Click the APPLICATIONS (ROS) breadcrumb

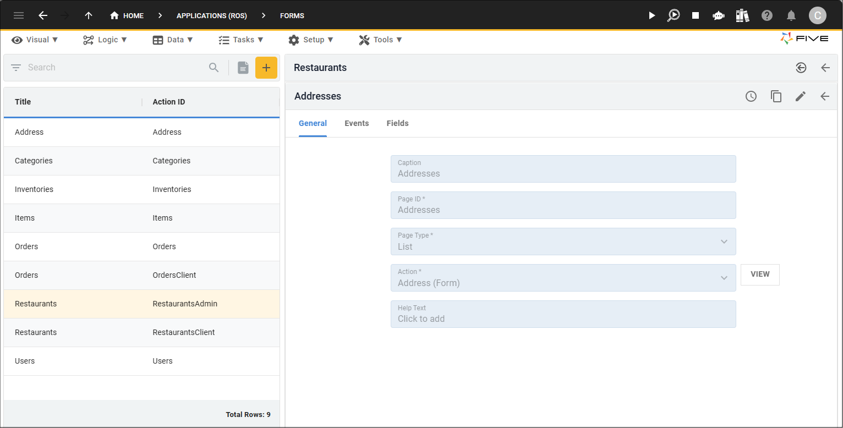212,15
